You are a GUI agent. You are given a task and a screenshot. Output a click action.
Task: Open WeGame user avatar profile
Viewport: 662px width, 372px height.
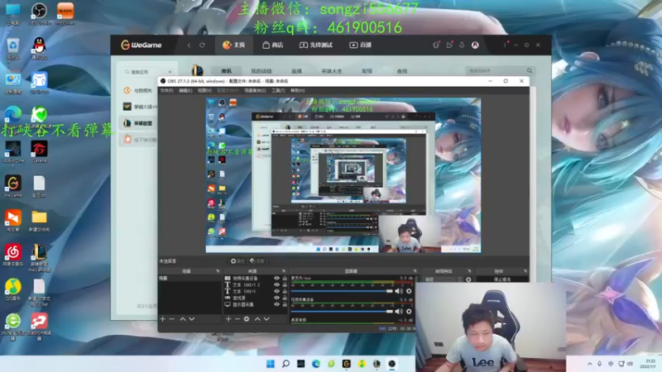point(475,45)
